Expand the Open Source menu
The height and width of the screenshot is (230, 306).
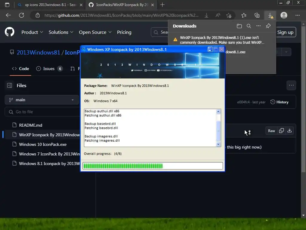coord(95,32)
